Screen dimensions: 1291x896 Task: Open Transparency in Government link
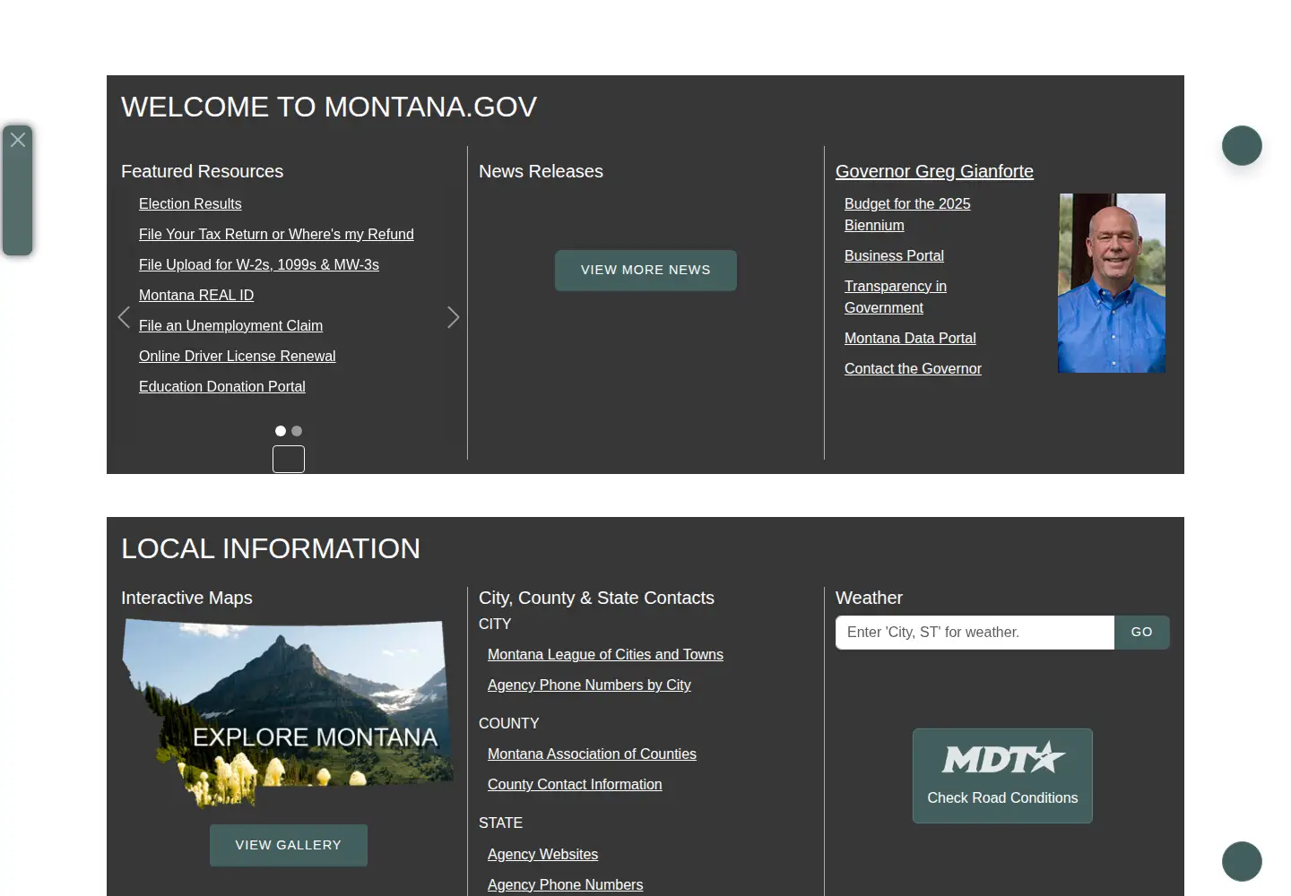(x=896, y=297)
